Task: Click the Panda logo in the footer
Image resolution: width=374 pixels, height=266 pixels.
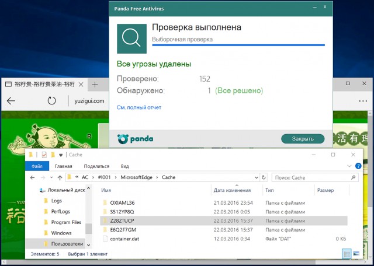Action: [x=135, y=139]
